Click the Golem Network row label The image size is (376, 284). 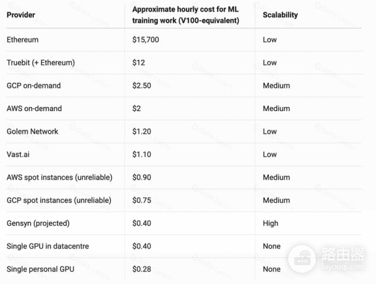32,132
